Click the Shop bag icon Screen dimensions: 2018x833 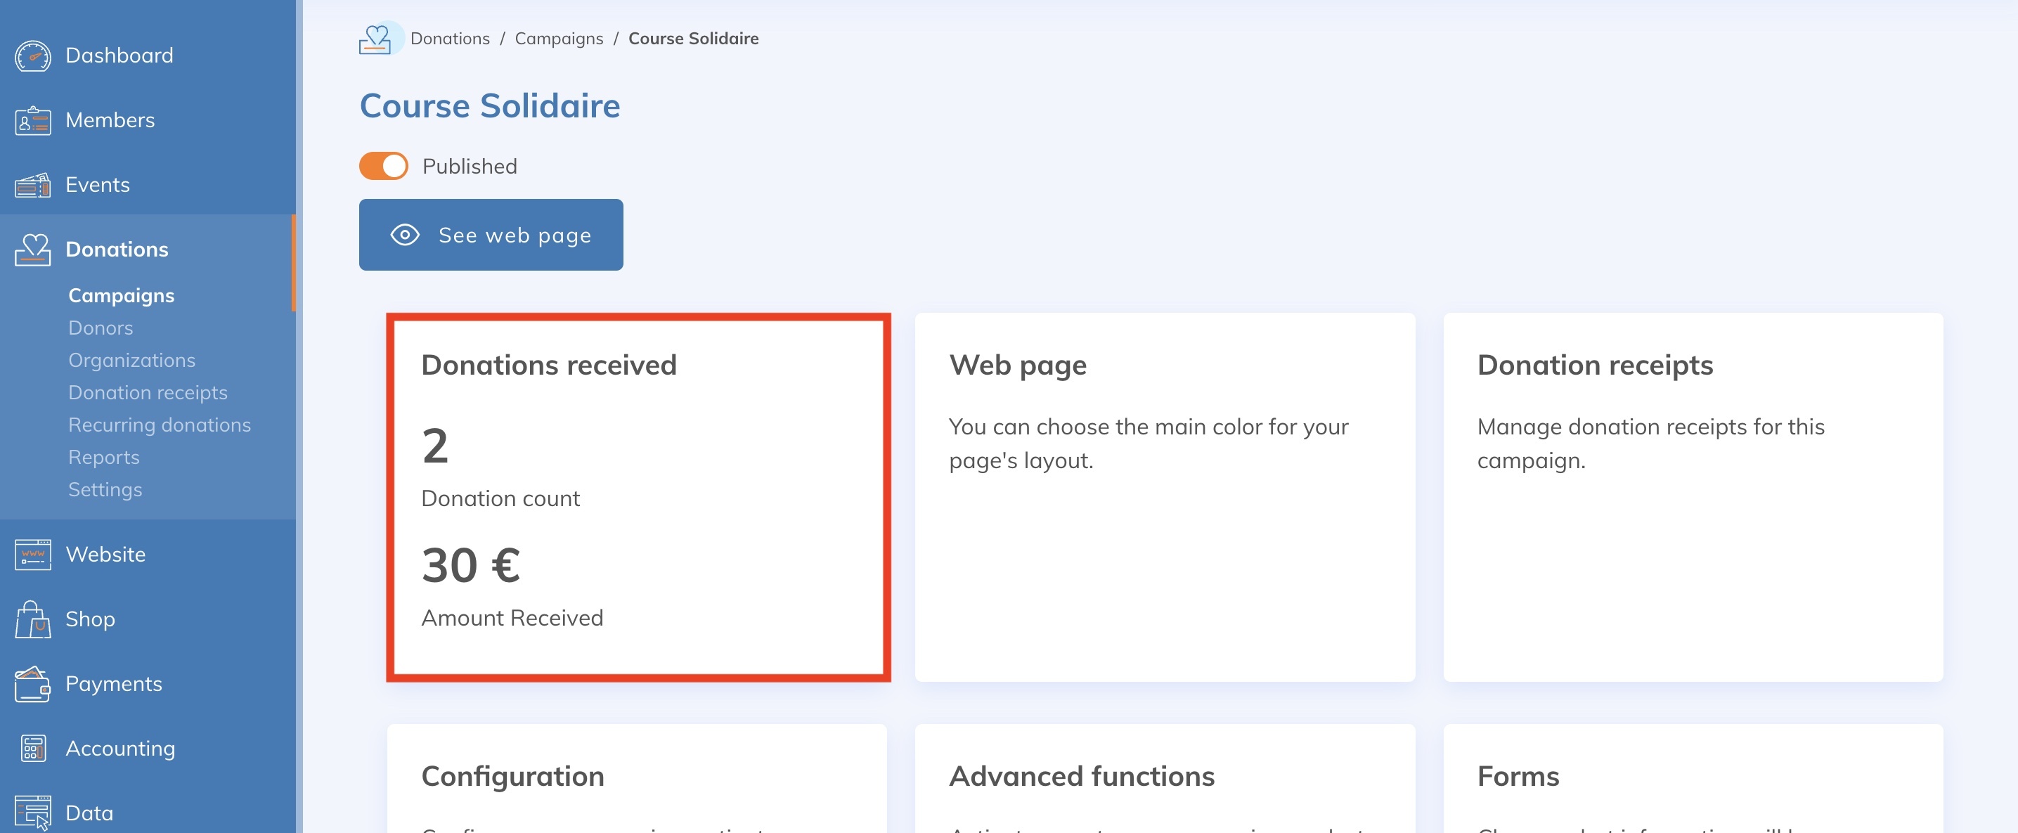tap(33, 619)
